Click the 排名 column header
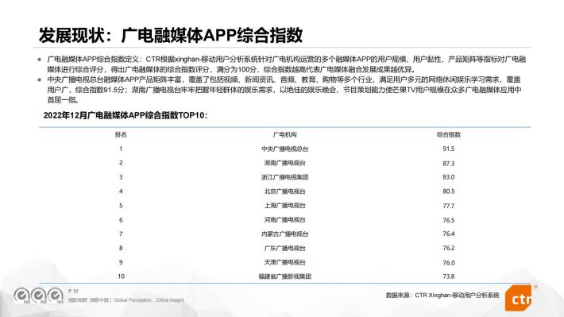Viewport: 564px width, 317px height. [x=121, y=134]
